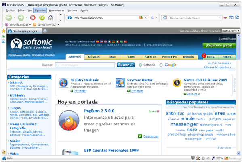242x162 pixels.
Task: Open the Google search engine icon
Action: pos(165,18)
